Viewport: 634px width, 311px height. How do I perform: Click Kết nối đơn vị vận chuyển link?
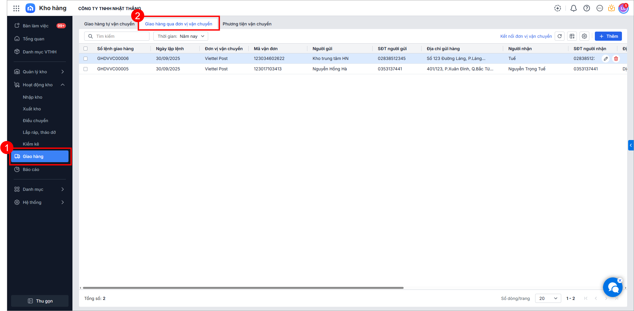(526, 36)
